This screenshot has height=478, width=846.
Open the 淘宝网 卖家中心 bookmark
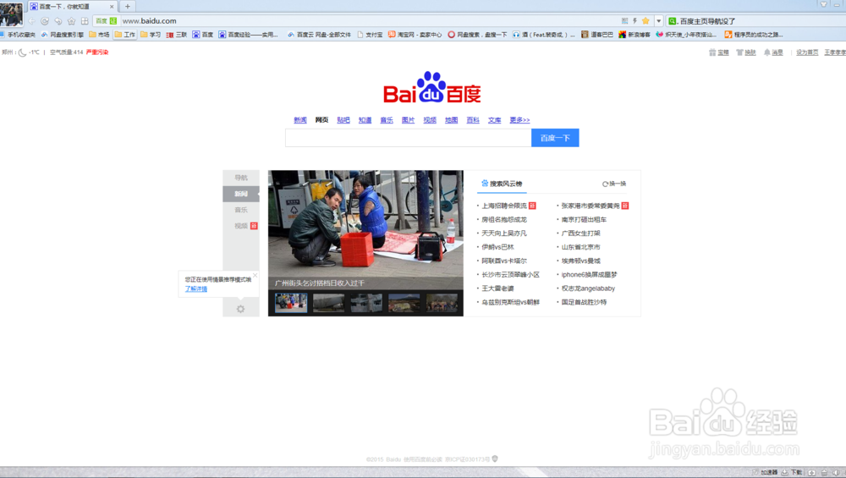pos(415,35)
